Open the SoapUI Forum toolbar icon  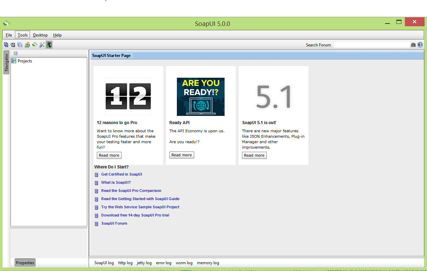[x=27, y=44]
